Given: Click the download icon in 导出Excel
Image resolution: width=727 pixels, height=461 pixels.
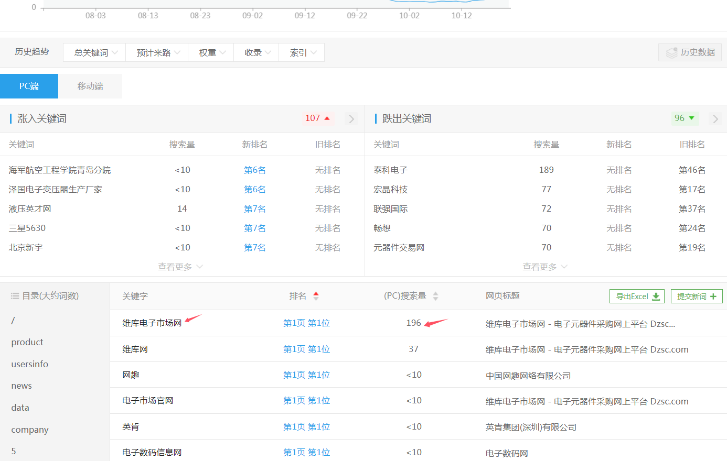Looking at the screenshot, I should tap(656, 297).
